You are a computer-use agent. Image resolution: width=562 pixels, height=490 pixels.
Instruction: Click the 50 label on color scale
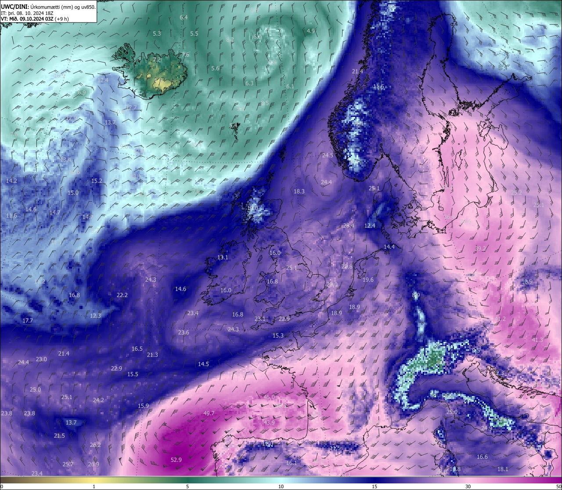tap(558, 486)
